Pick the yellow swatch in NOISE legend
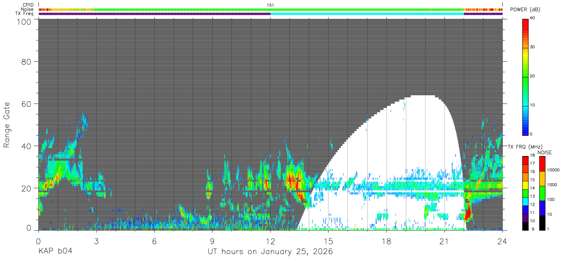This screenshot has height=261, width=565. [x=542, y=179]
